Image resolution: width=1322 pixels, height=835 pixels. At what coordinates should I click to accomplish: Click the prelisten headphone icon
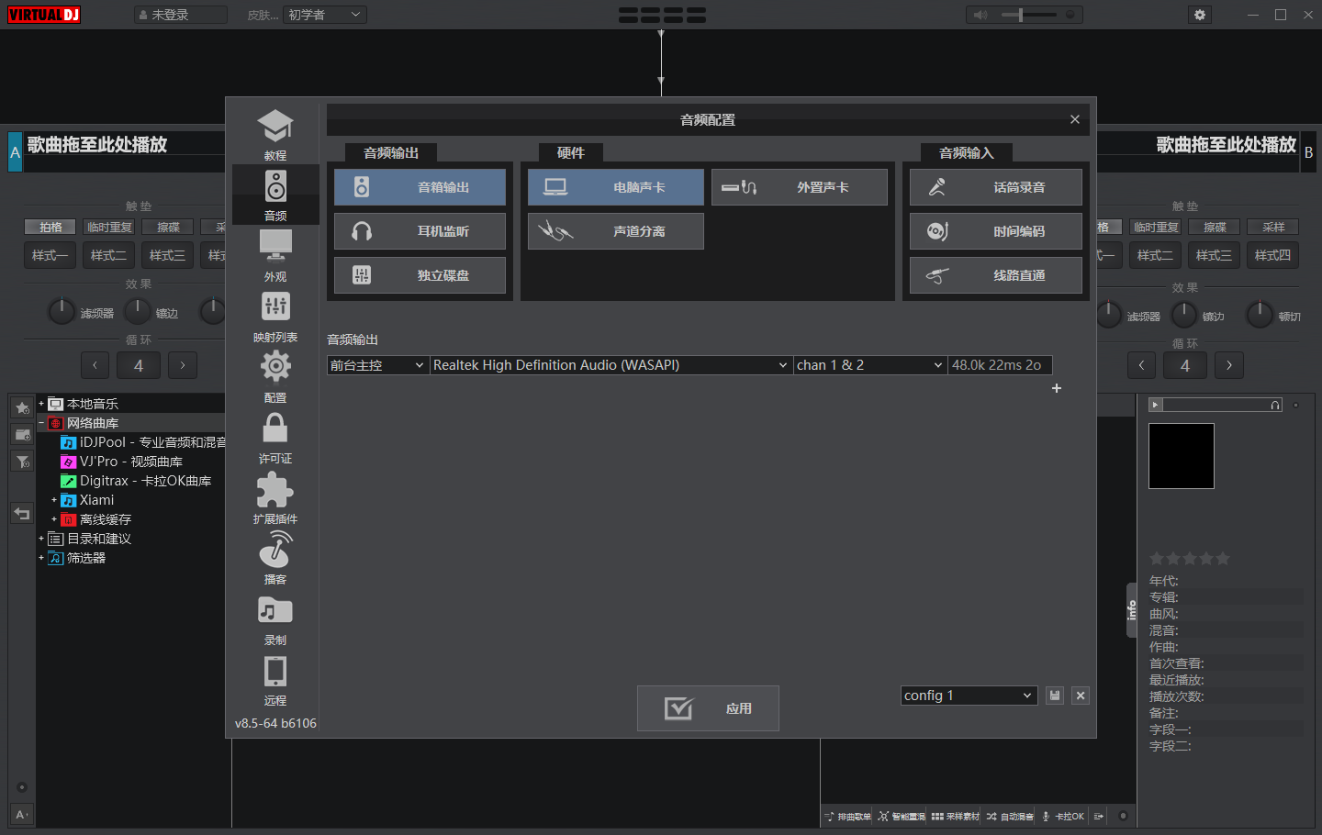[1275, 405]
